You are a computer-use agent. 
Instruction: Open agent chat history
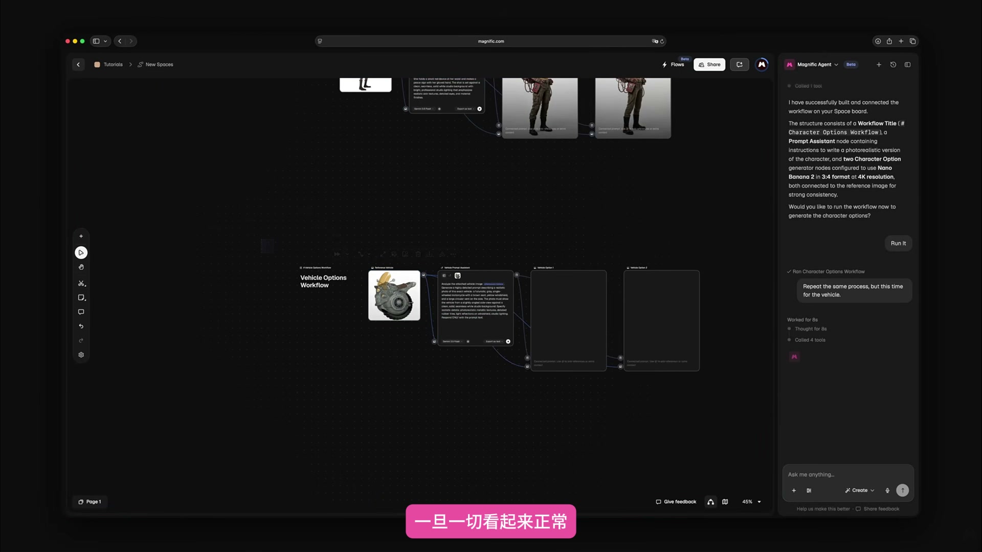(893, 64)
